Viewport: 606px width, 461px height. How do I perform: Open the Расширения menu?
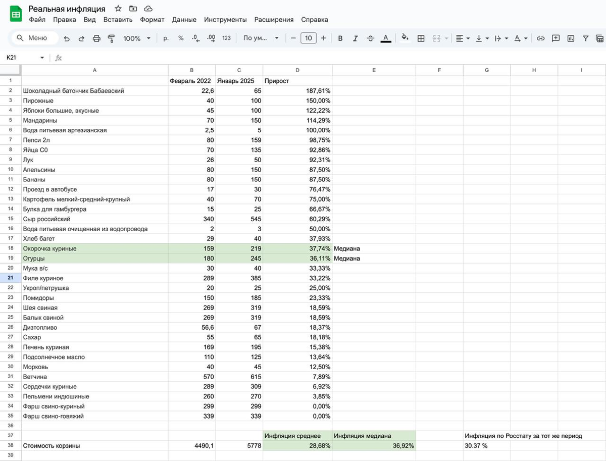(x=274, y=20)
